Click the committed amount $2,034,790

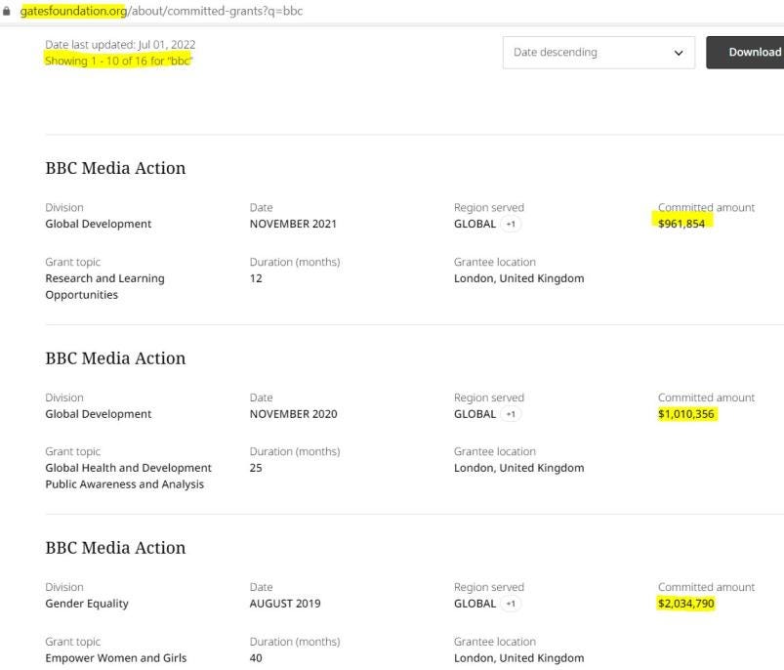[x=686, y=604]
